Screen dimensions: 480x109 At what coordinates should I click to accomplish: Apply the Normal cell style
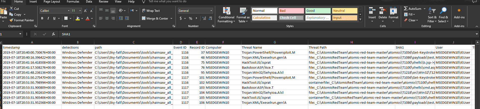coord(264,11)
